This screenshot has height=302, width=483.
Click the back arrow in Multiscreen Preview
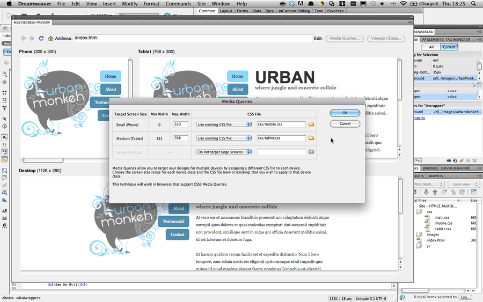coord(24,38)
